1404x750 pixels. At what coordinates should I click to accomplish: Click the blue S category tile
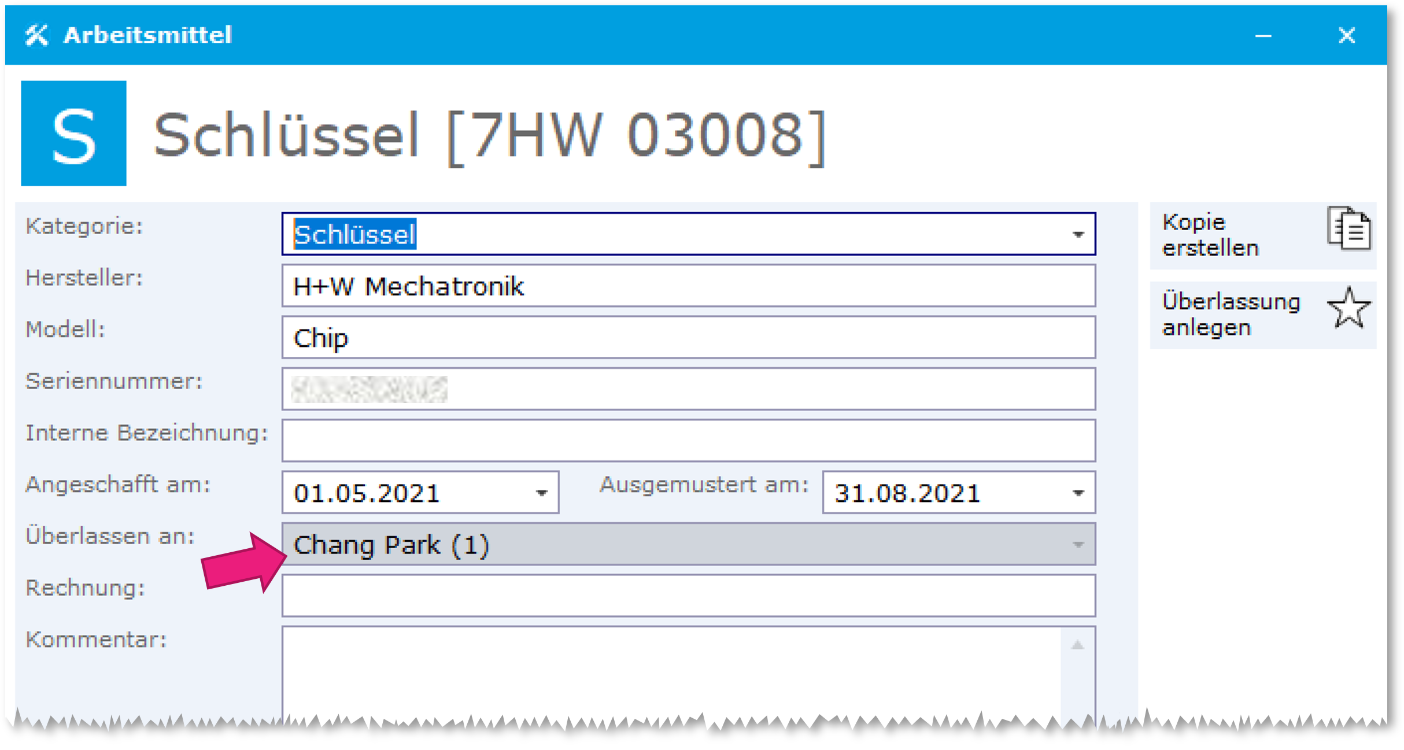pos(74,134)
